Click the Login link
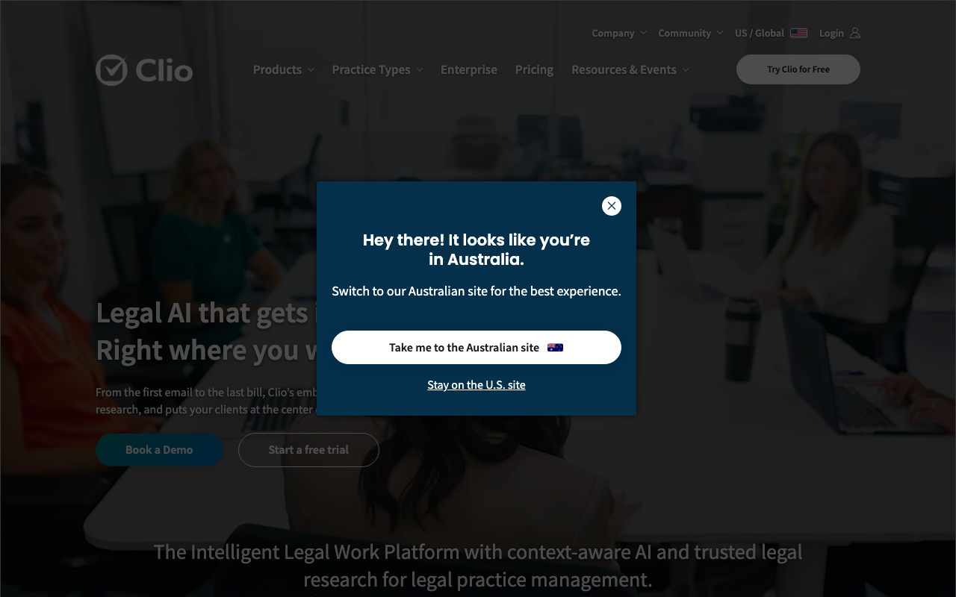The width and height of the screenshot is (956, 597). tap(831, 33)
